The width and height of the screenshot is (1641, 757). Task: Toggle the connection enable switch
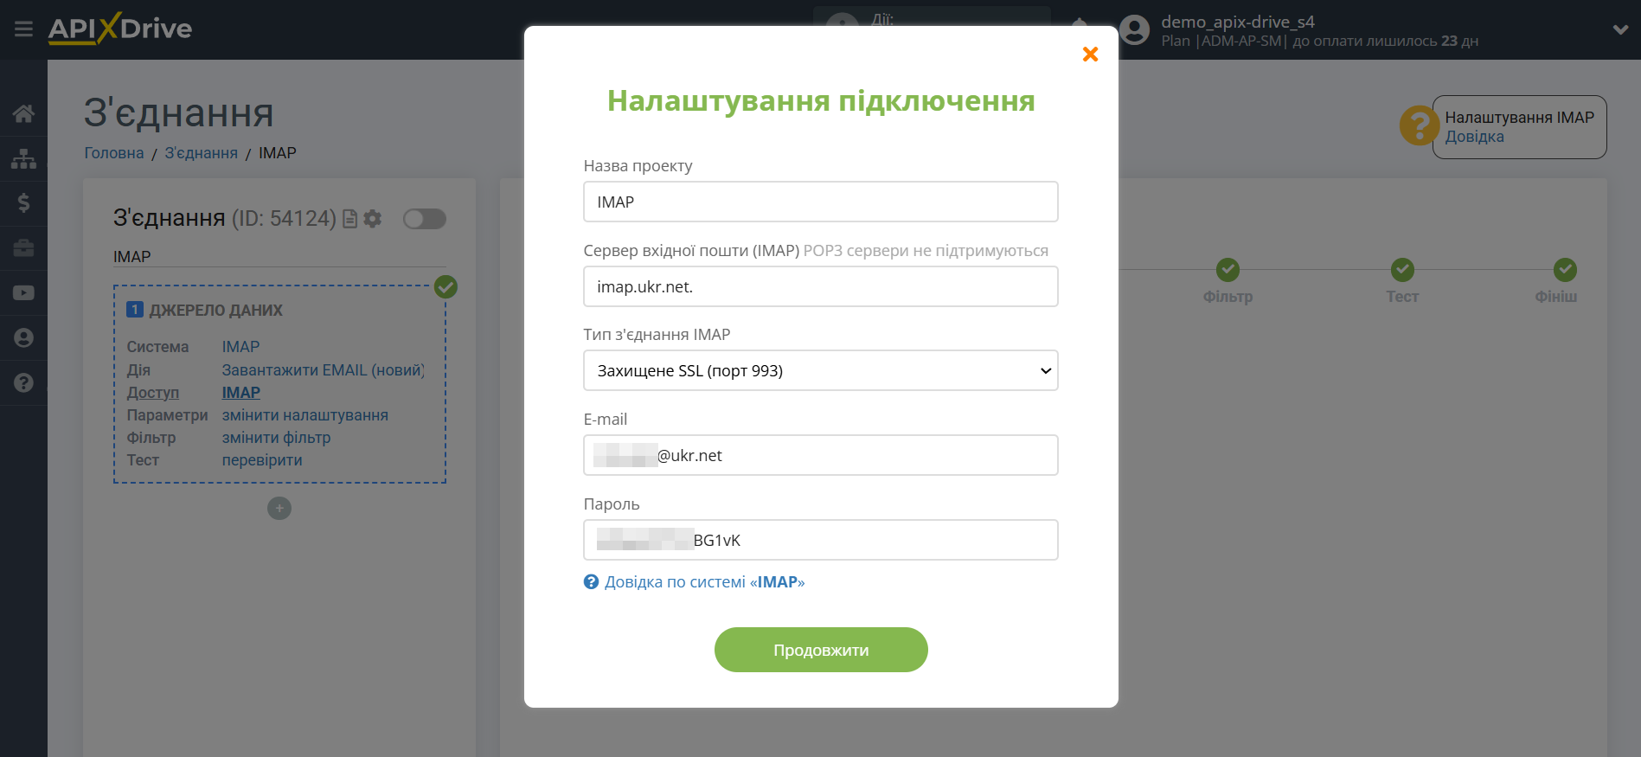pyautogui.click(x=425, y=219)
